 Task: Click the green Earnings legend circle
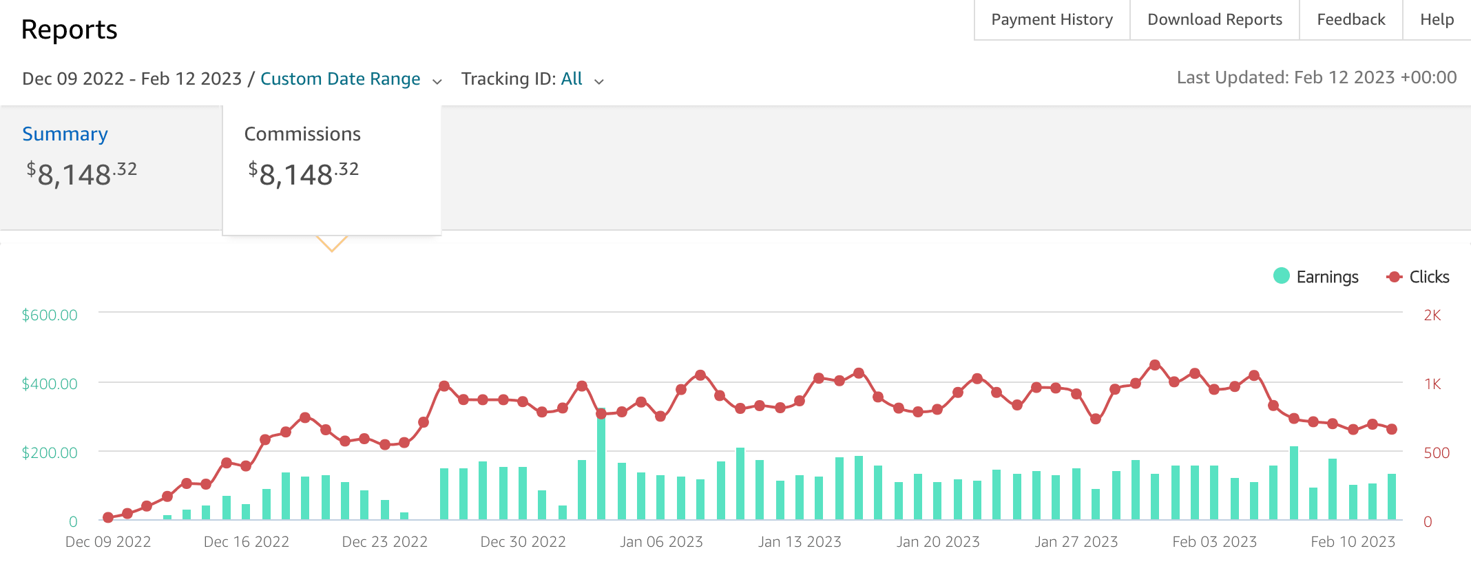tap(1281, 276)
